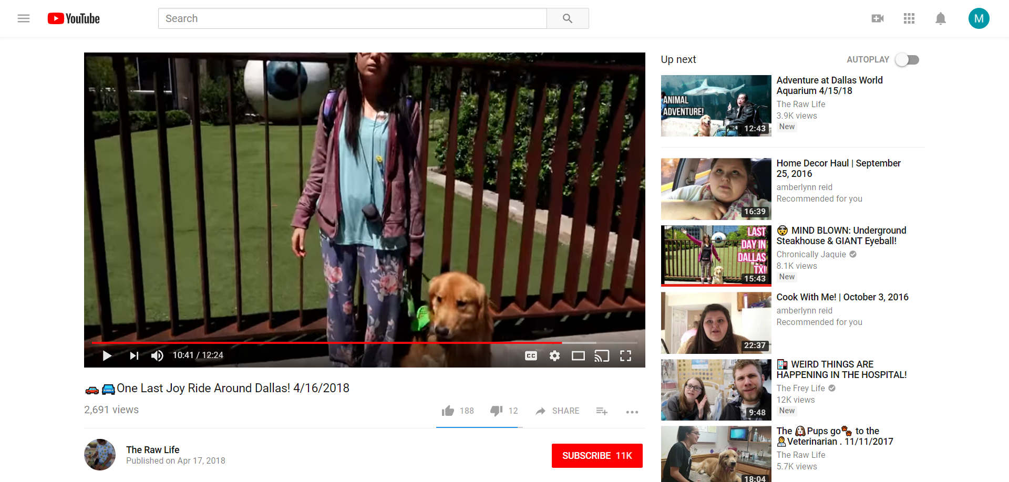Open the upload video camera icon
The width and height of the screenshot is (1009, 482).
coord(878,18)
